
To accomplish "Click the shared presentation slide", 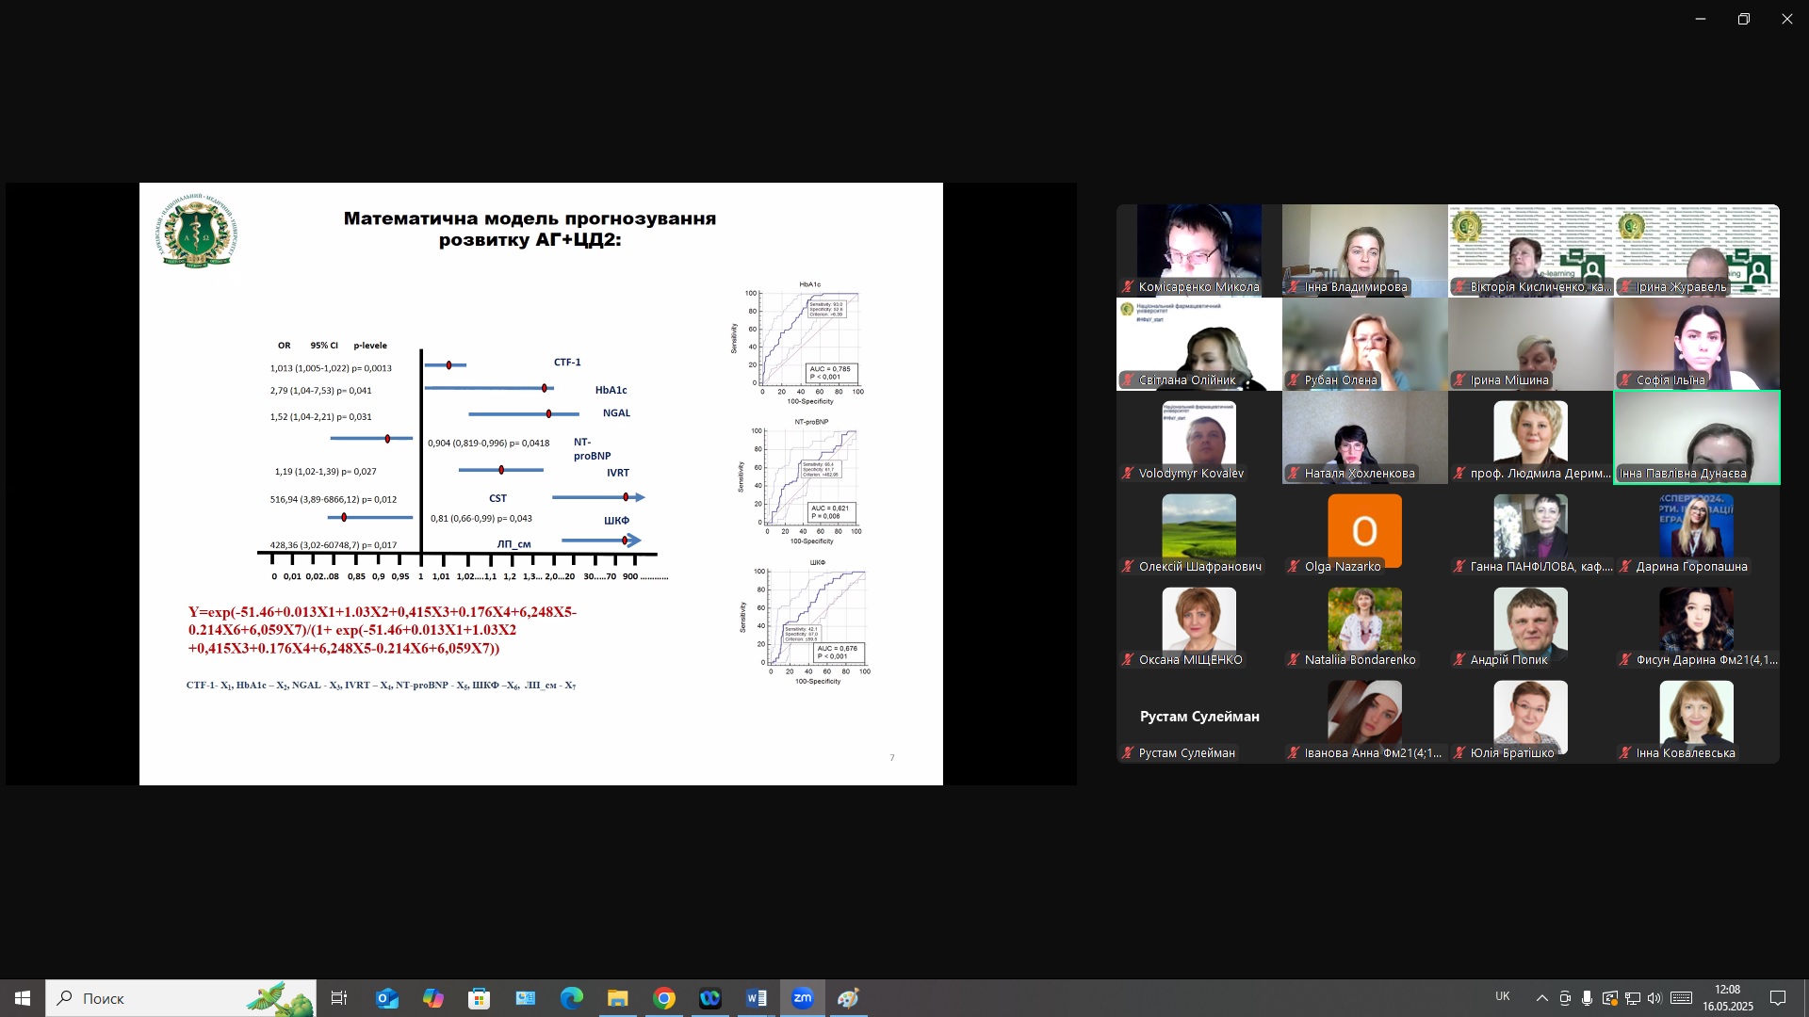I will click(x=541, y=484).
